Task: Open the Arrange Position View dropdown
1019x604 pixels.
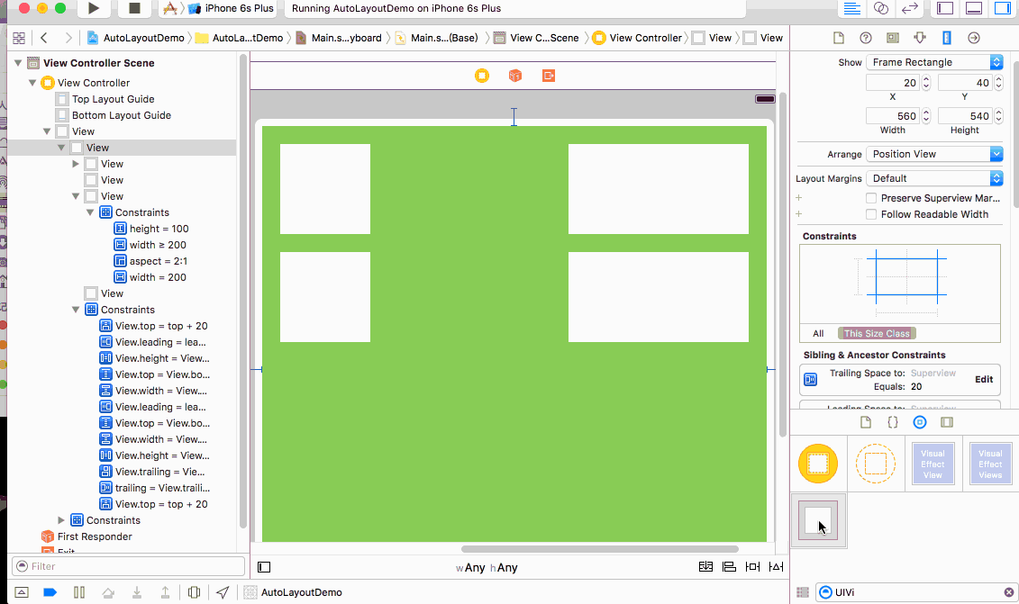Action: click(934, 154)
